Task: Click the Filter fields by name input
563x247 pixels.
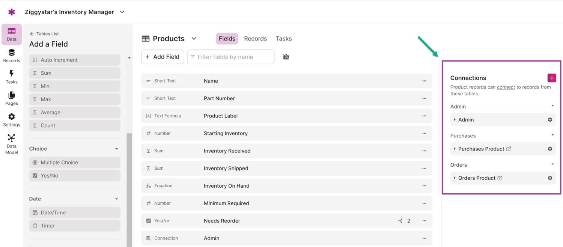Action: pos(231,57)
